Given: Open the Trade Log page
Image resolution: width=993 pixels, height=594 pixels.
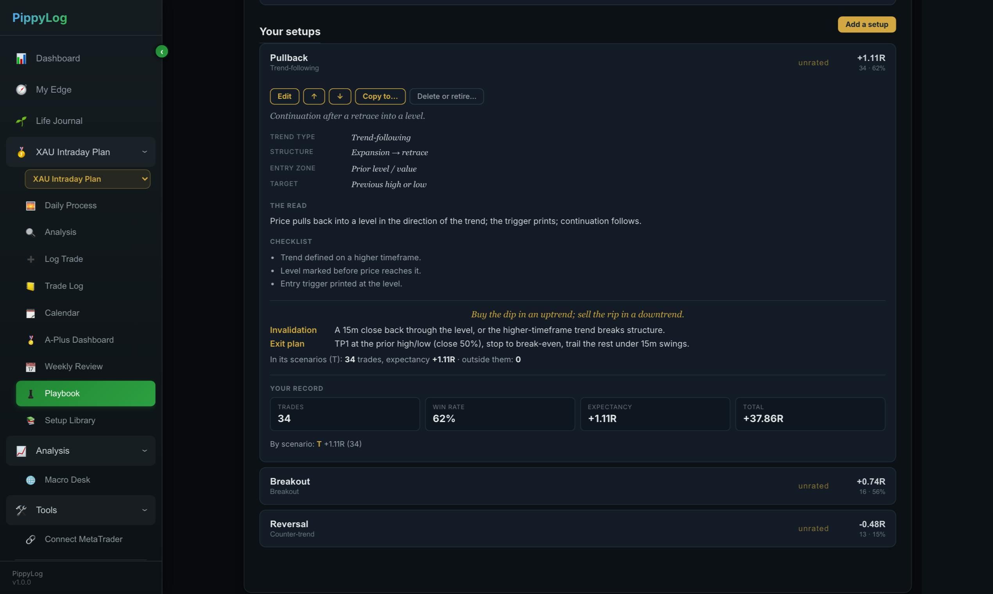Looking at the screenshot, I should pos(86,286).
